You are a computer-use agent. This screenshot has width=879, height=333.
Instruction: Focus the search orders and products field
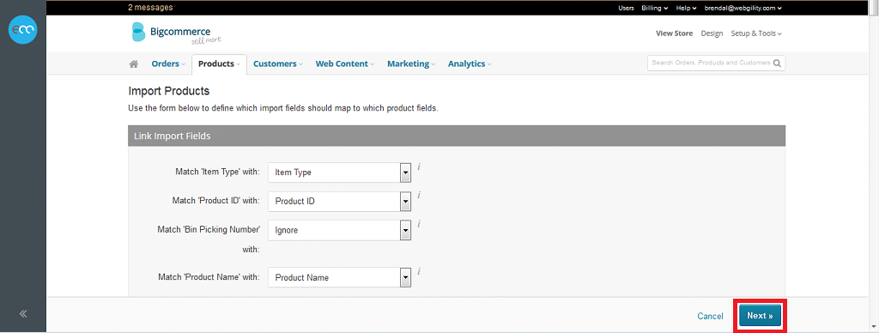pyautogui.click(x=710, y=64)
